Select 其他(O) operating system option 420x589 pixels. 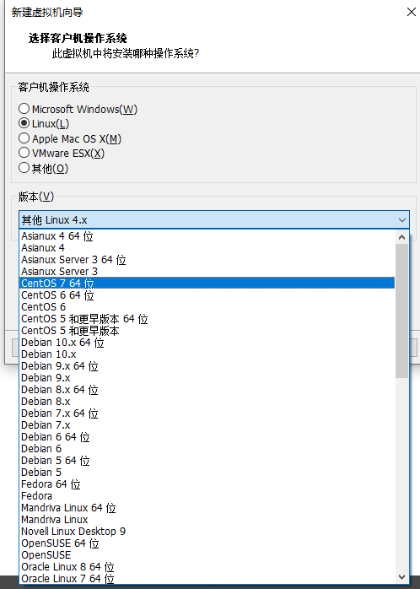click(x=24, y=168)
